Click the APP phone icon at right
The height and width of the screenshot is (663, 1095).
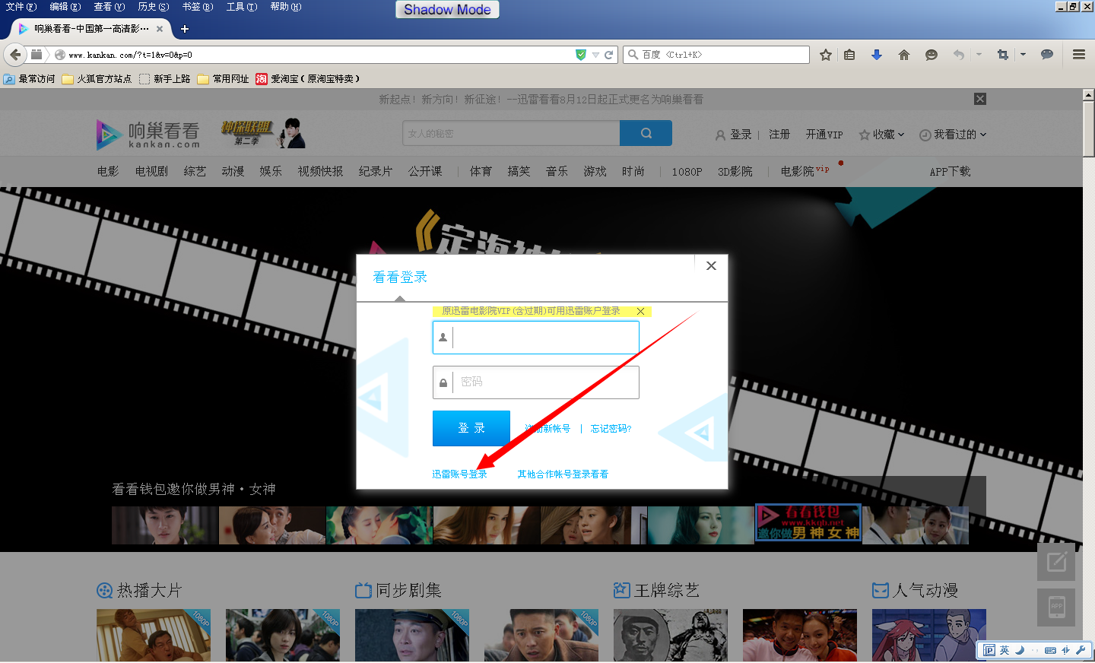point(1056,607)
